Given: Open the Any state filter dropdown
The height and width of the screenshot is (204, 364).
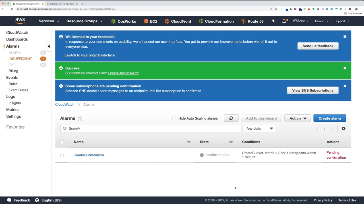Looking at the screenshot, I should (x=260, y=129).
